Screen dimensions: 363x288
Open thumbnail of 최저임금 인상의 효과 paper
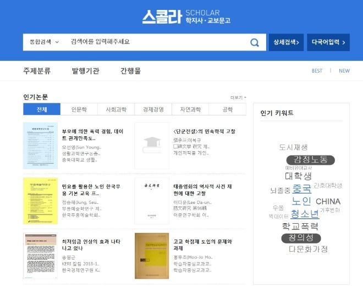40,256
